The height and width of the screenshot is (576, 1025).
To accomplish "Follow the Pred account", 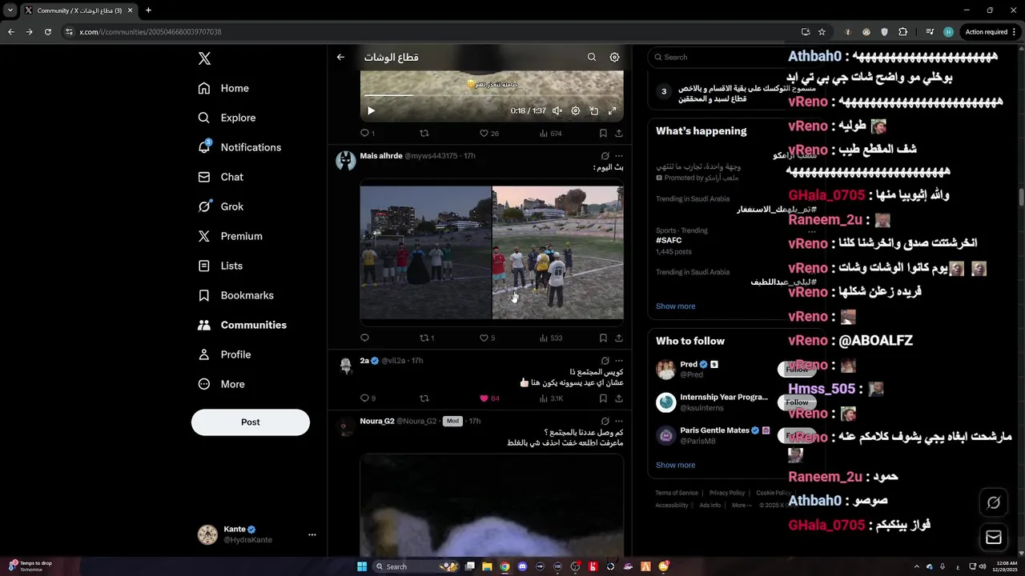I will [797, 370].
